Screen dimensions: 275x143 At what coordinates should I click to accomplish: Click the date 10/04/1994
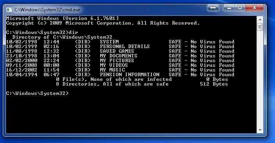(x=22, y=75)
